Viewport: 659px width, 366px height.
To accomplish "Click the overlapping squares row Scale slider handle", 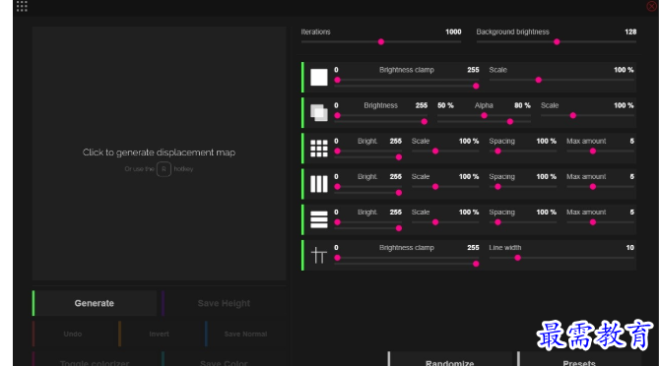I will click(x=573, y=115).
